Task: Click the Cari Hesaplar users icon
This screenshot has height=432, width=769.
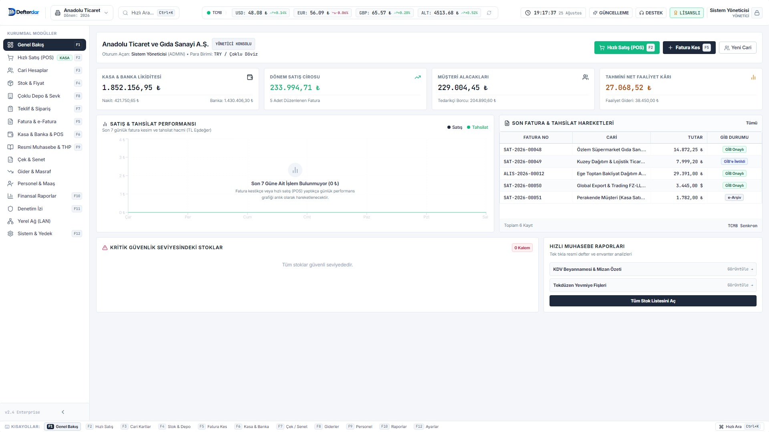Action: (10, 70)
